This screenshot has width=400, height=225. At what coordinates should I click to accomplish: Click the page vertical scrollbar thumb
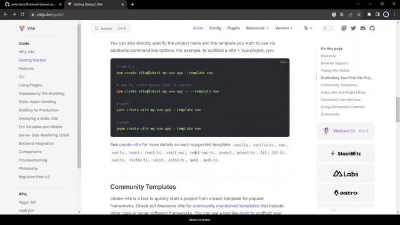point(397,109)
